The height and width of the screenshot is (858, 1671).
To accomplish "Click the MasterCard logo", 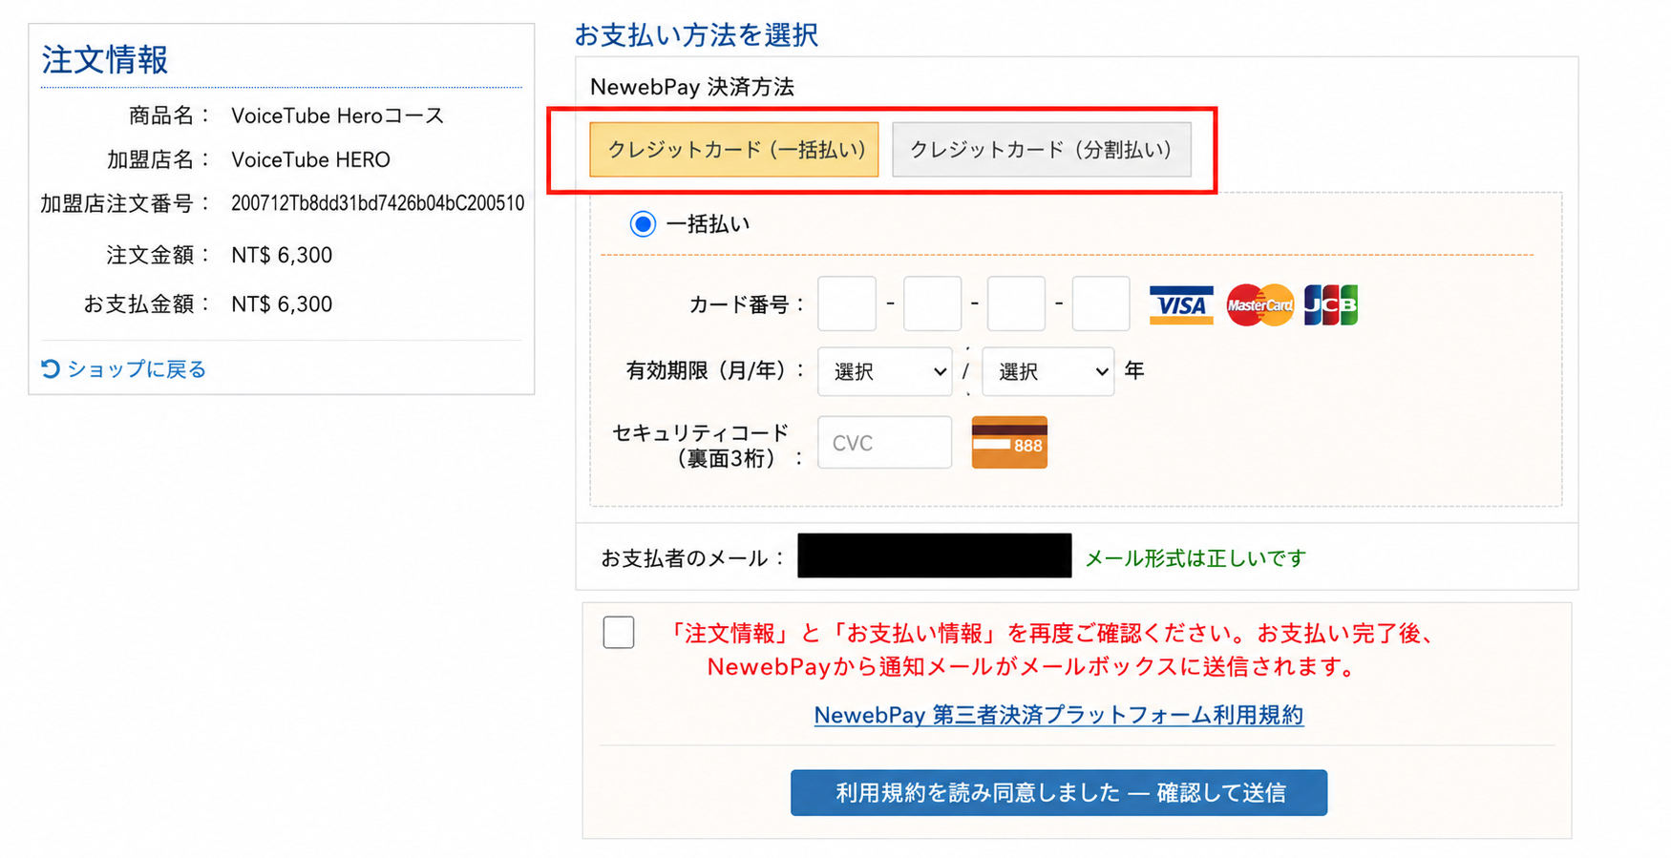I will (x=1259, y=305).
